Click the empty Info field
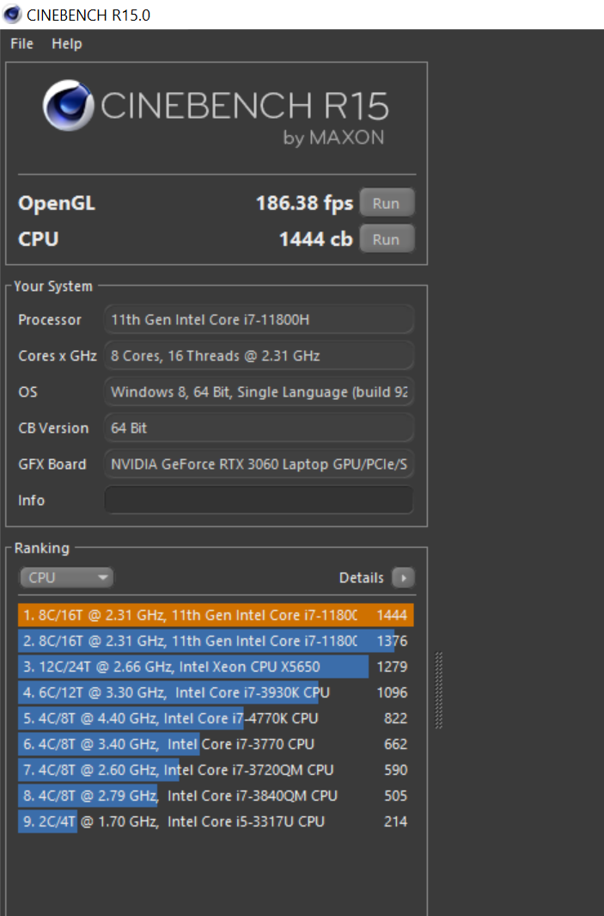Screen dimensions: 604x916 pos(259,500)
